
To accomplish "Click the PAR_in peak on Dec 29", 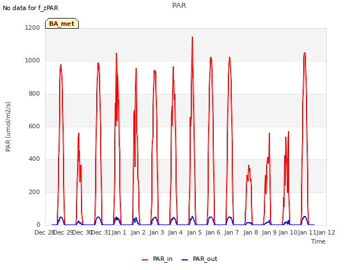I will pyautogui.click(x=61, y=65).
